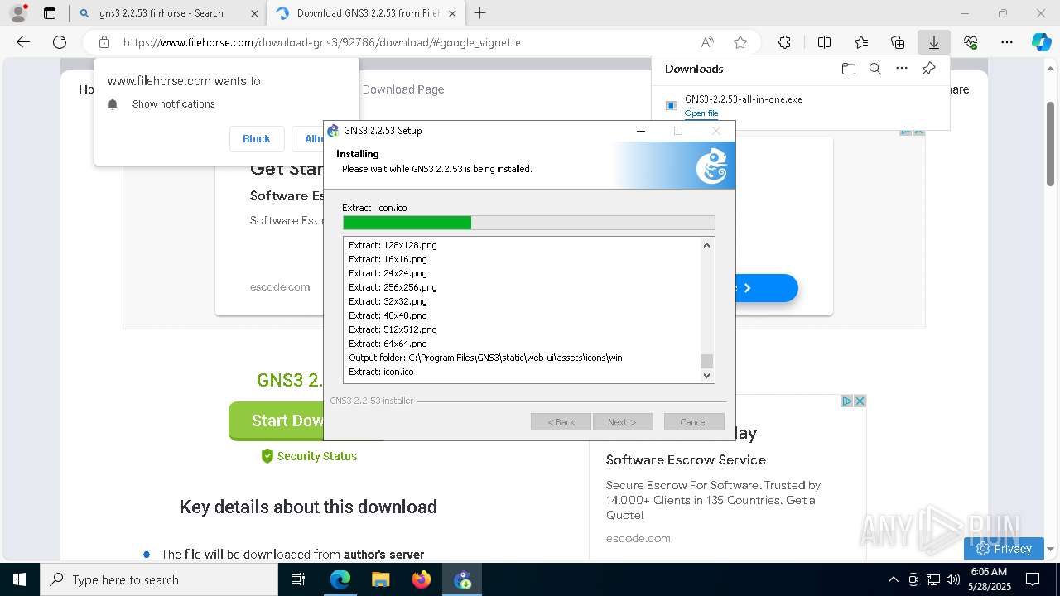Image resolution: width=1060 pixels, height=596 pixels.
Task: Click escode.com link in bottom ad
Action: (638, 538)
